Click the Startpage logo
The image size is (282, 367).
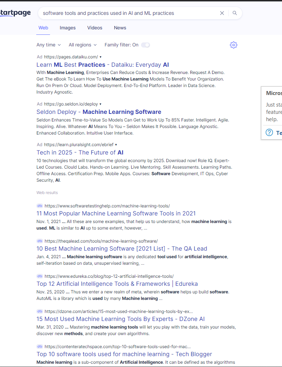(x=15, y=13)
